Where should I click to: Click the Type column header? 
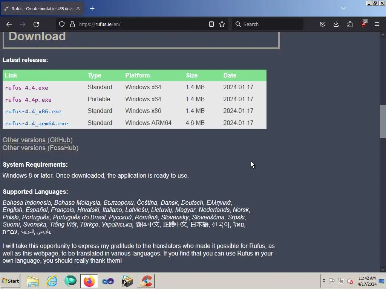pyautogui.click(x=95, y=75)
